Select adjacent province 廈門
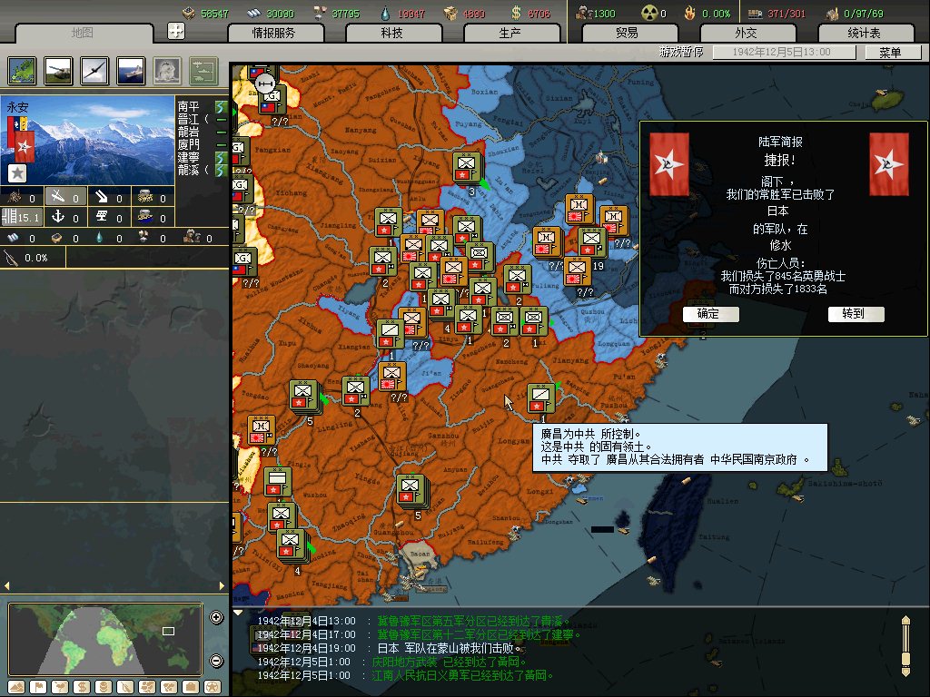 coord(189,144)
